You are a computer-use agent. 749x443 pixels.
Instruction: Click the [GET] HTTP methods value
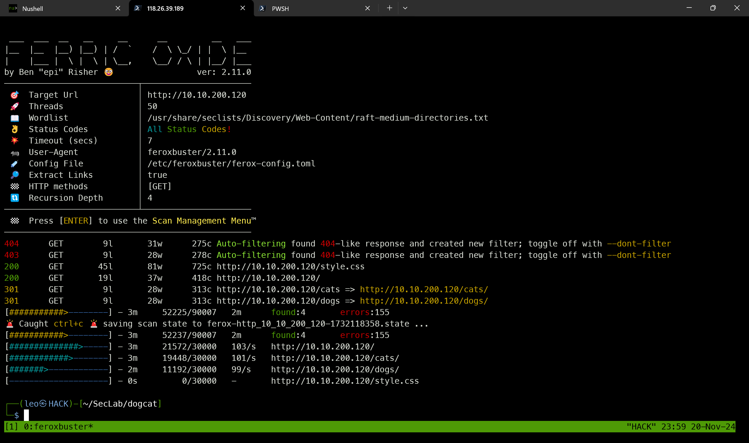[x=160, y=187]
